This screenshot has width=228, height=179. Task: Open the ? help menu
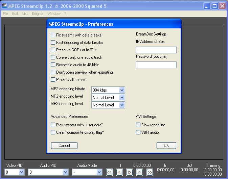pyautogui.click(x=65, y=14)
